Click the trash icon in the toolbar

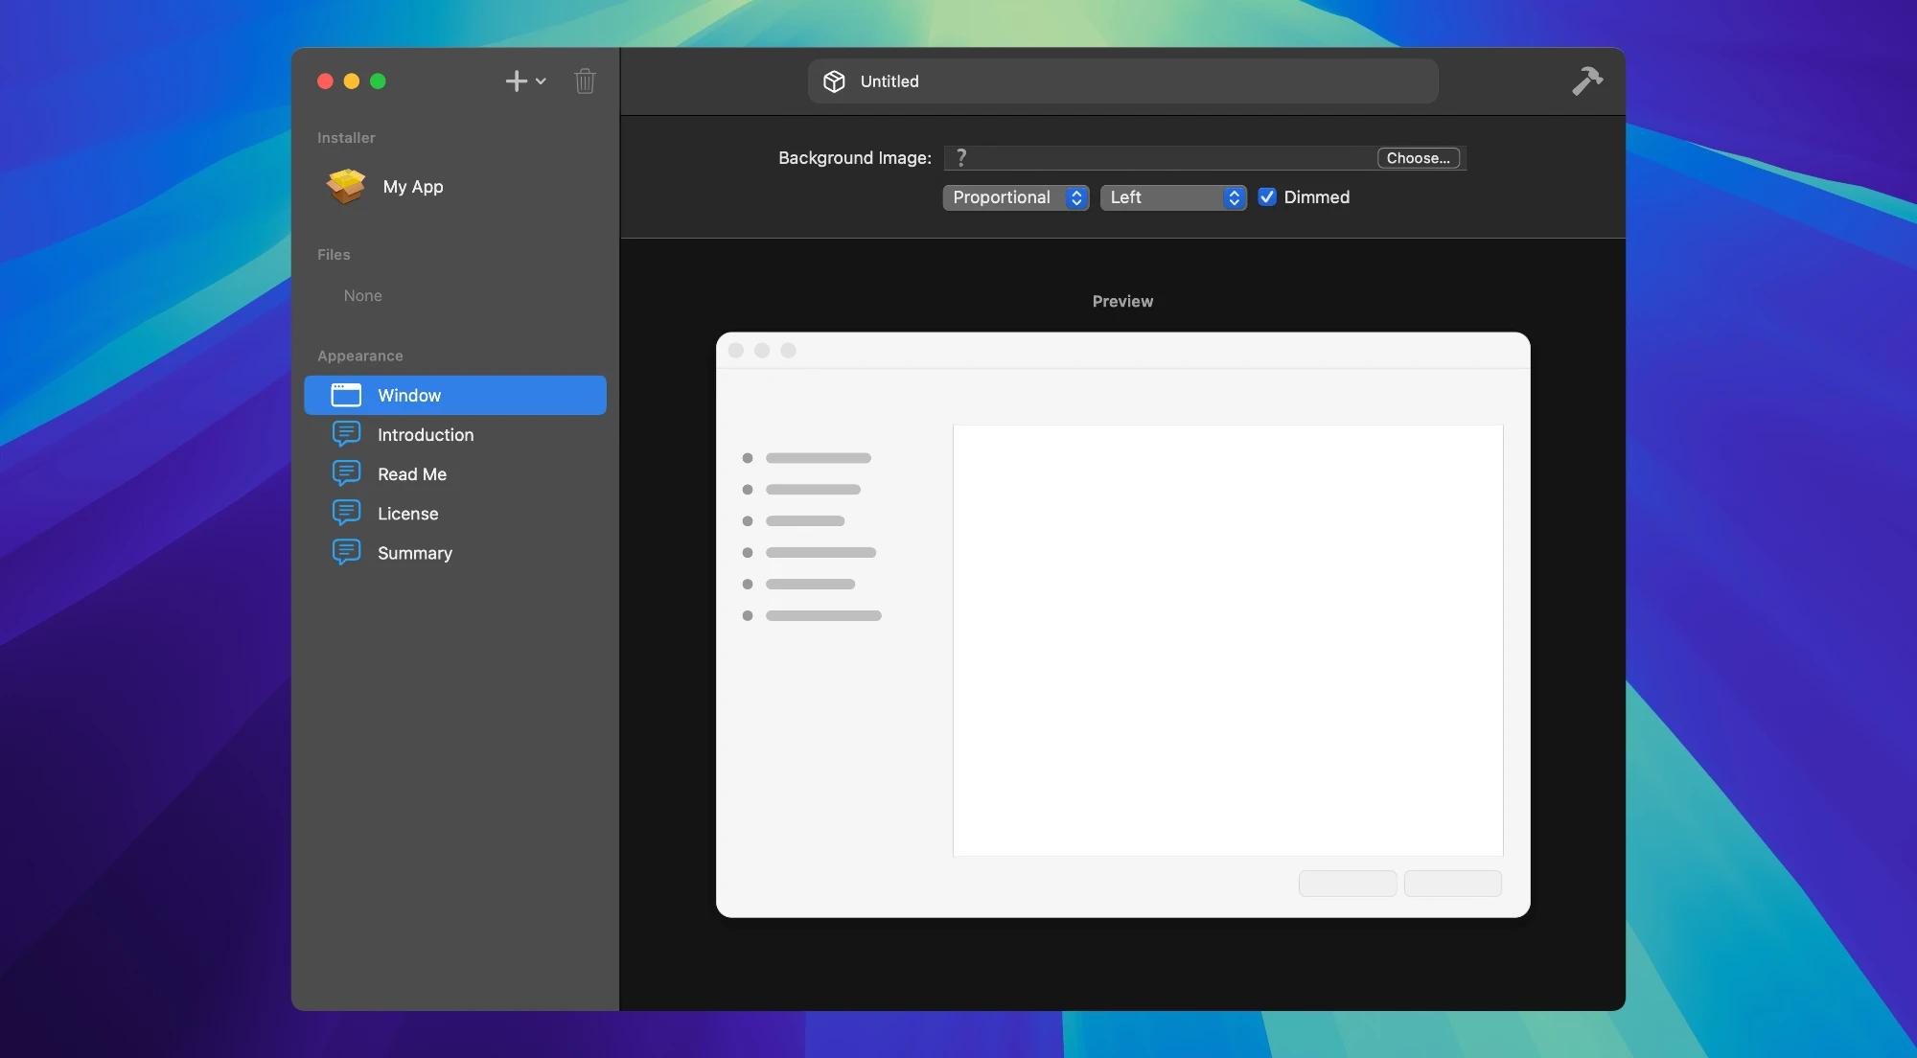coord(586,80)
